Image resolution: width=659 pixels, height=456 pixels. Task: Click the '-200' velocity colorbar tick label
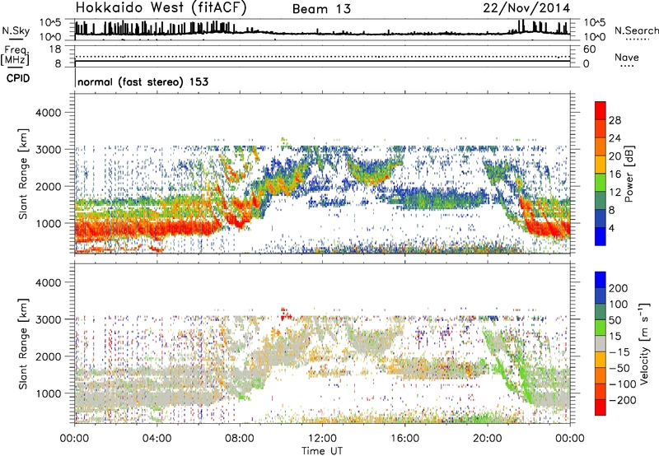[x=623, y=400]
